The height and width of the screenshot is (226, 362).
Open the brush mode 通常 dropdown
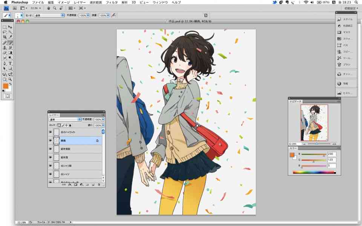click(49, 15)
